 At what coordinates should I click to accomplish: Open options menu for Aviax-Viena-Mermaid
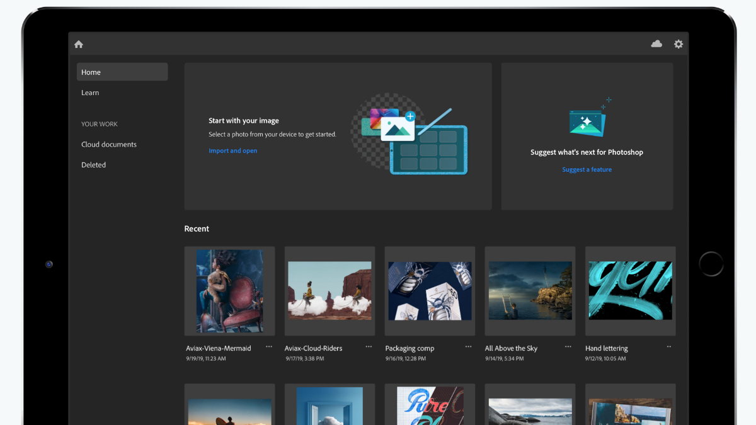coord(268,346)
